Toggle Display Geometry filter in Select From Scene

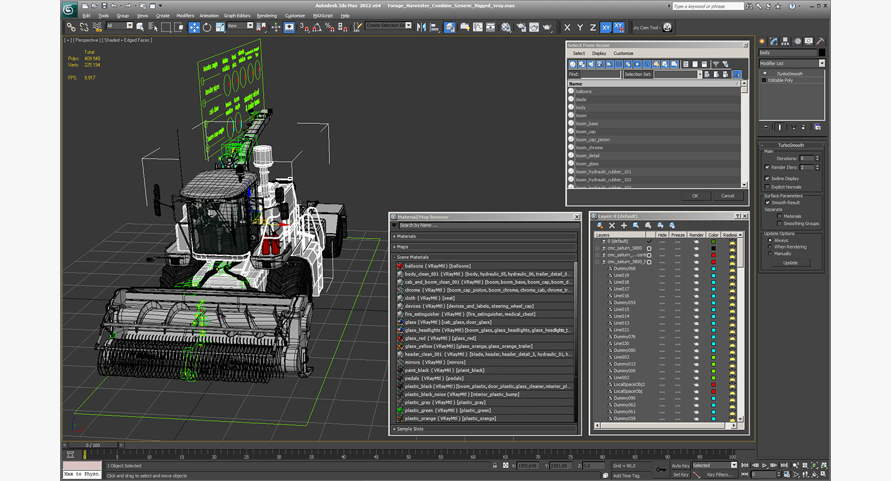point(573,64)
